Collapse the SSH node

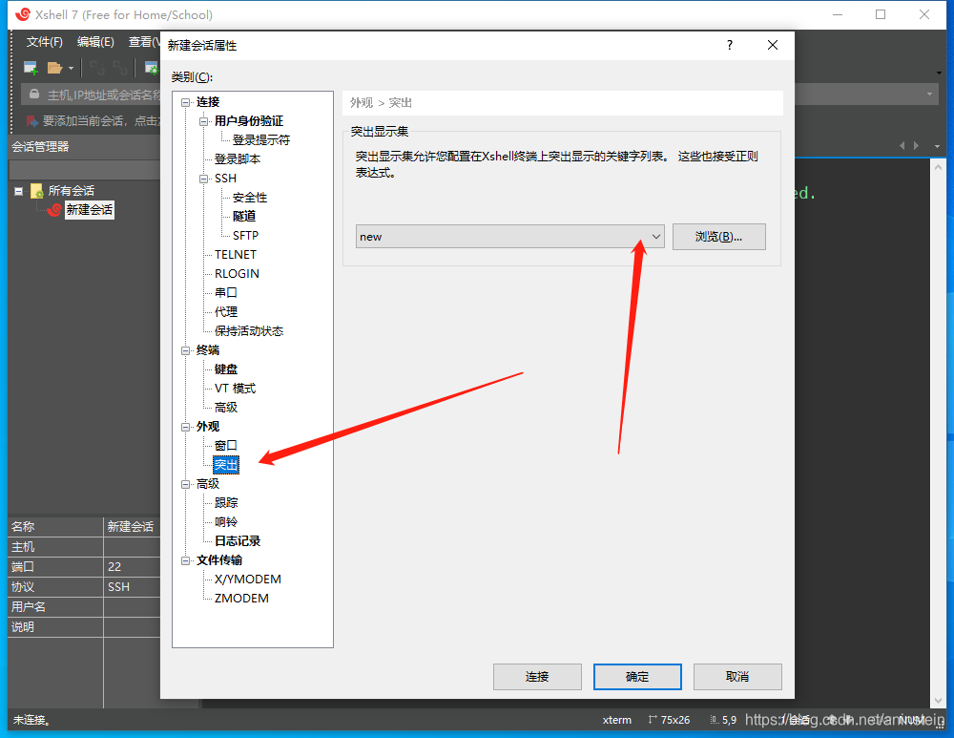[x=204, y=179]
